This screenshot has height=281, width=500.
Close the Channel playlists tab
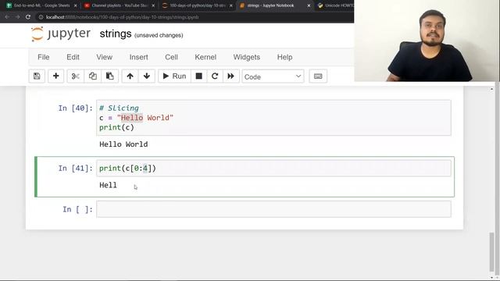pyautogui.click(x=153, y=5)
